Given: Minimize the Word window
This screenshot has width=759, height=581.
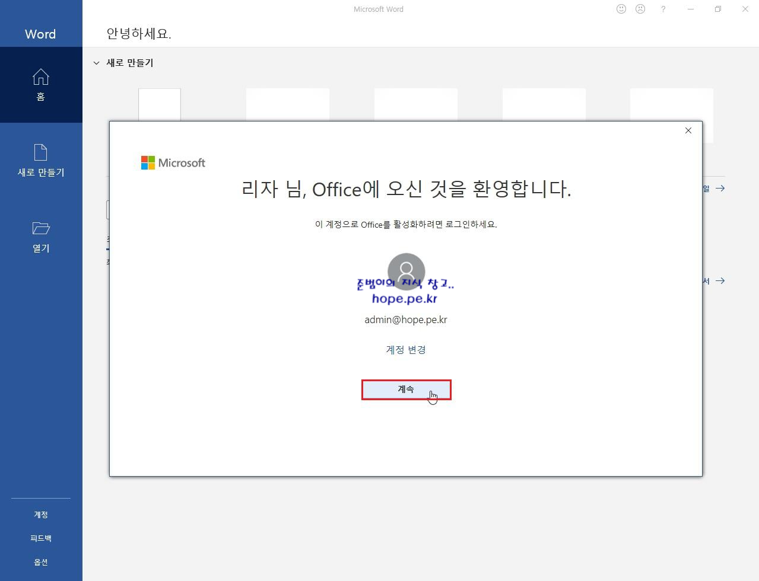Looking at the screenshot, I should pyautogui.click(x=691, y=9).
